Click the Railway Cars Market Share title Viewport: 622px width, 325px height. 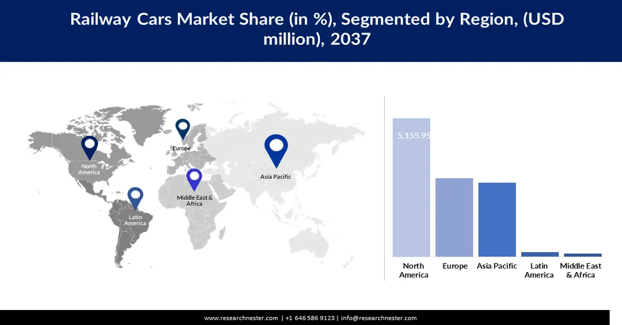pyautogui.click(x=317, y=29)
